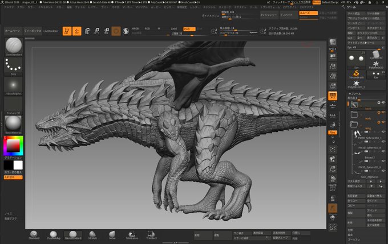
Task: Select the SimpleBrush tool
Action: click(356, 75)
